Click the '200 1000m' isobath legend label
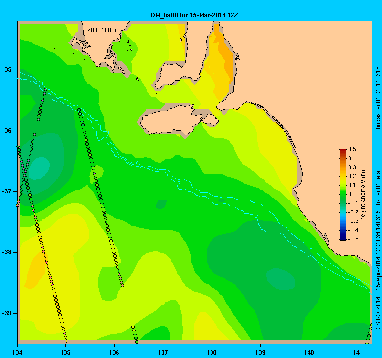Image resolution: width=382 pixels, height=358 pixels. coord(103,30)
